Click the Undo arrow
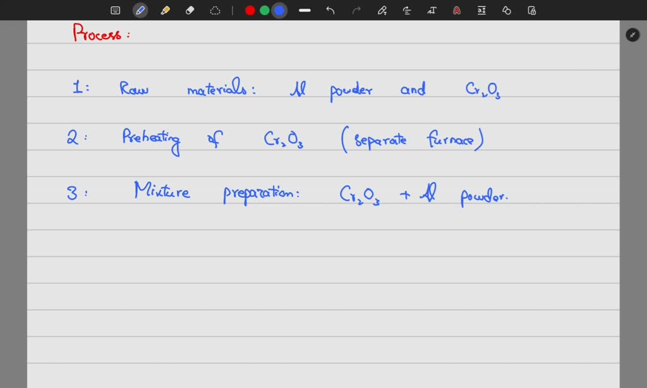 pos(330,10)
